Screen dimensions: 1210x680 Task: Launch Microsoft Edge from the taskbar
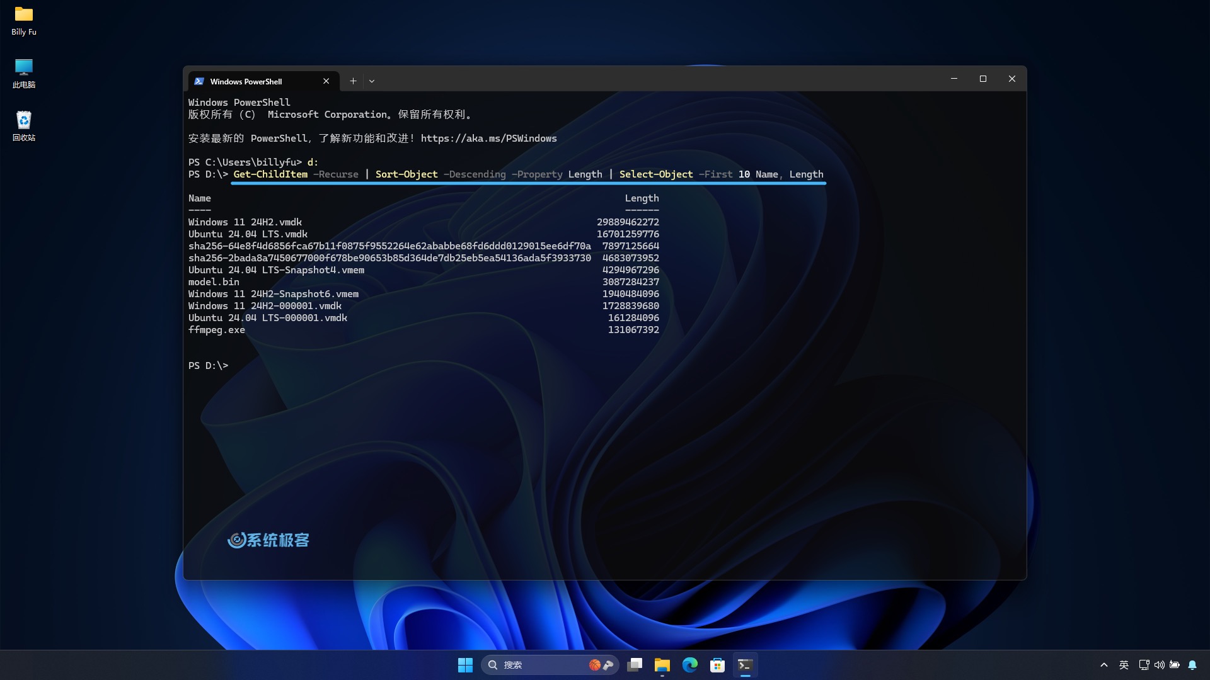click(x=690, y=665)
